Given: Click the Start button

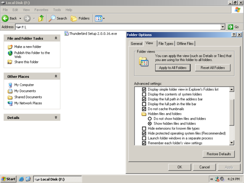Looking at the screenshot, I should (x=8, y=179).
